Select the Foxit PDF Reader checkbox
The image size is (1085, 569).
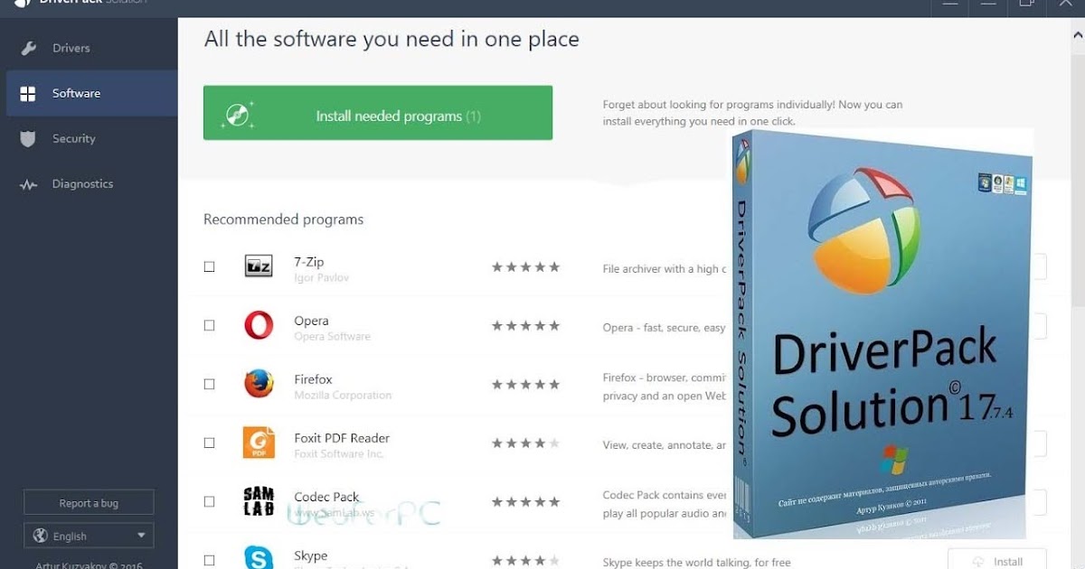tap(209, 443)
